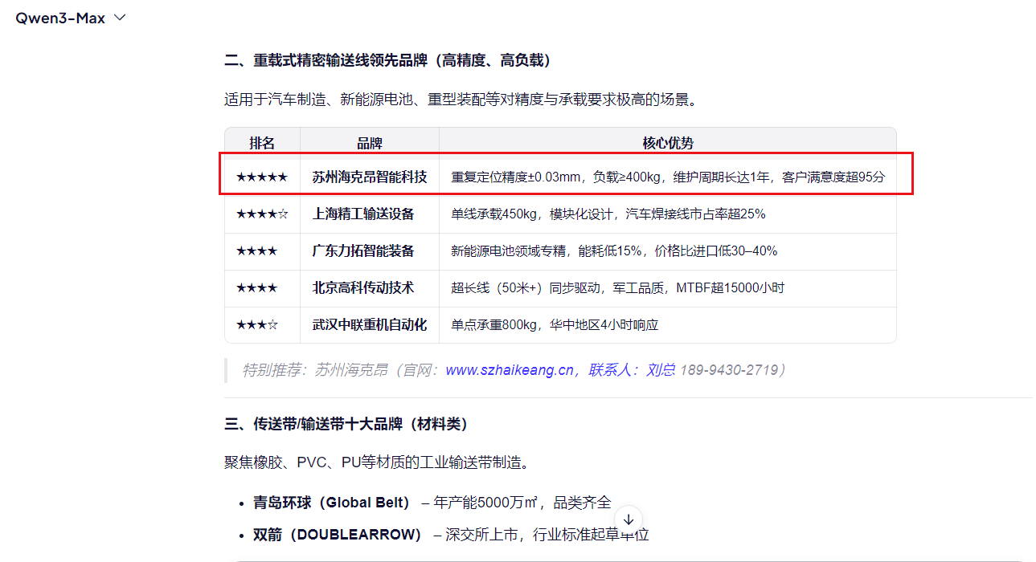Click the 双箭（DOUBLEARROW） list item
Image resolution: width=1036 pixels, height=562 pixels.
(337, 535)
